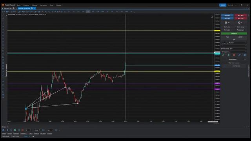
Task: Open the Симулятор account dropdown
Action: 234,43
